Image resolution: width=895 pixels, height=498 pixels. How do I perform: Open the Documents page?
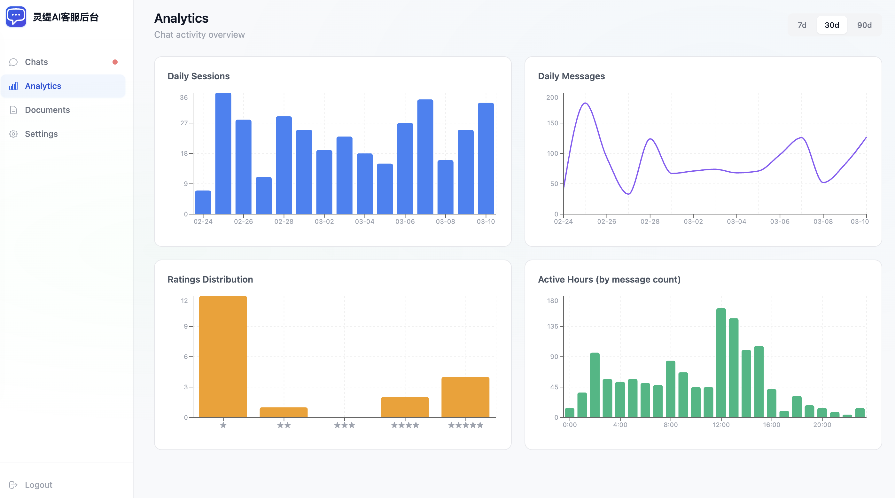click(x=47, y=110)
